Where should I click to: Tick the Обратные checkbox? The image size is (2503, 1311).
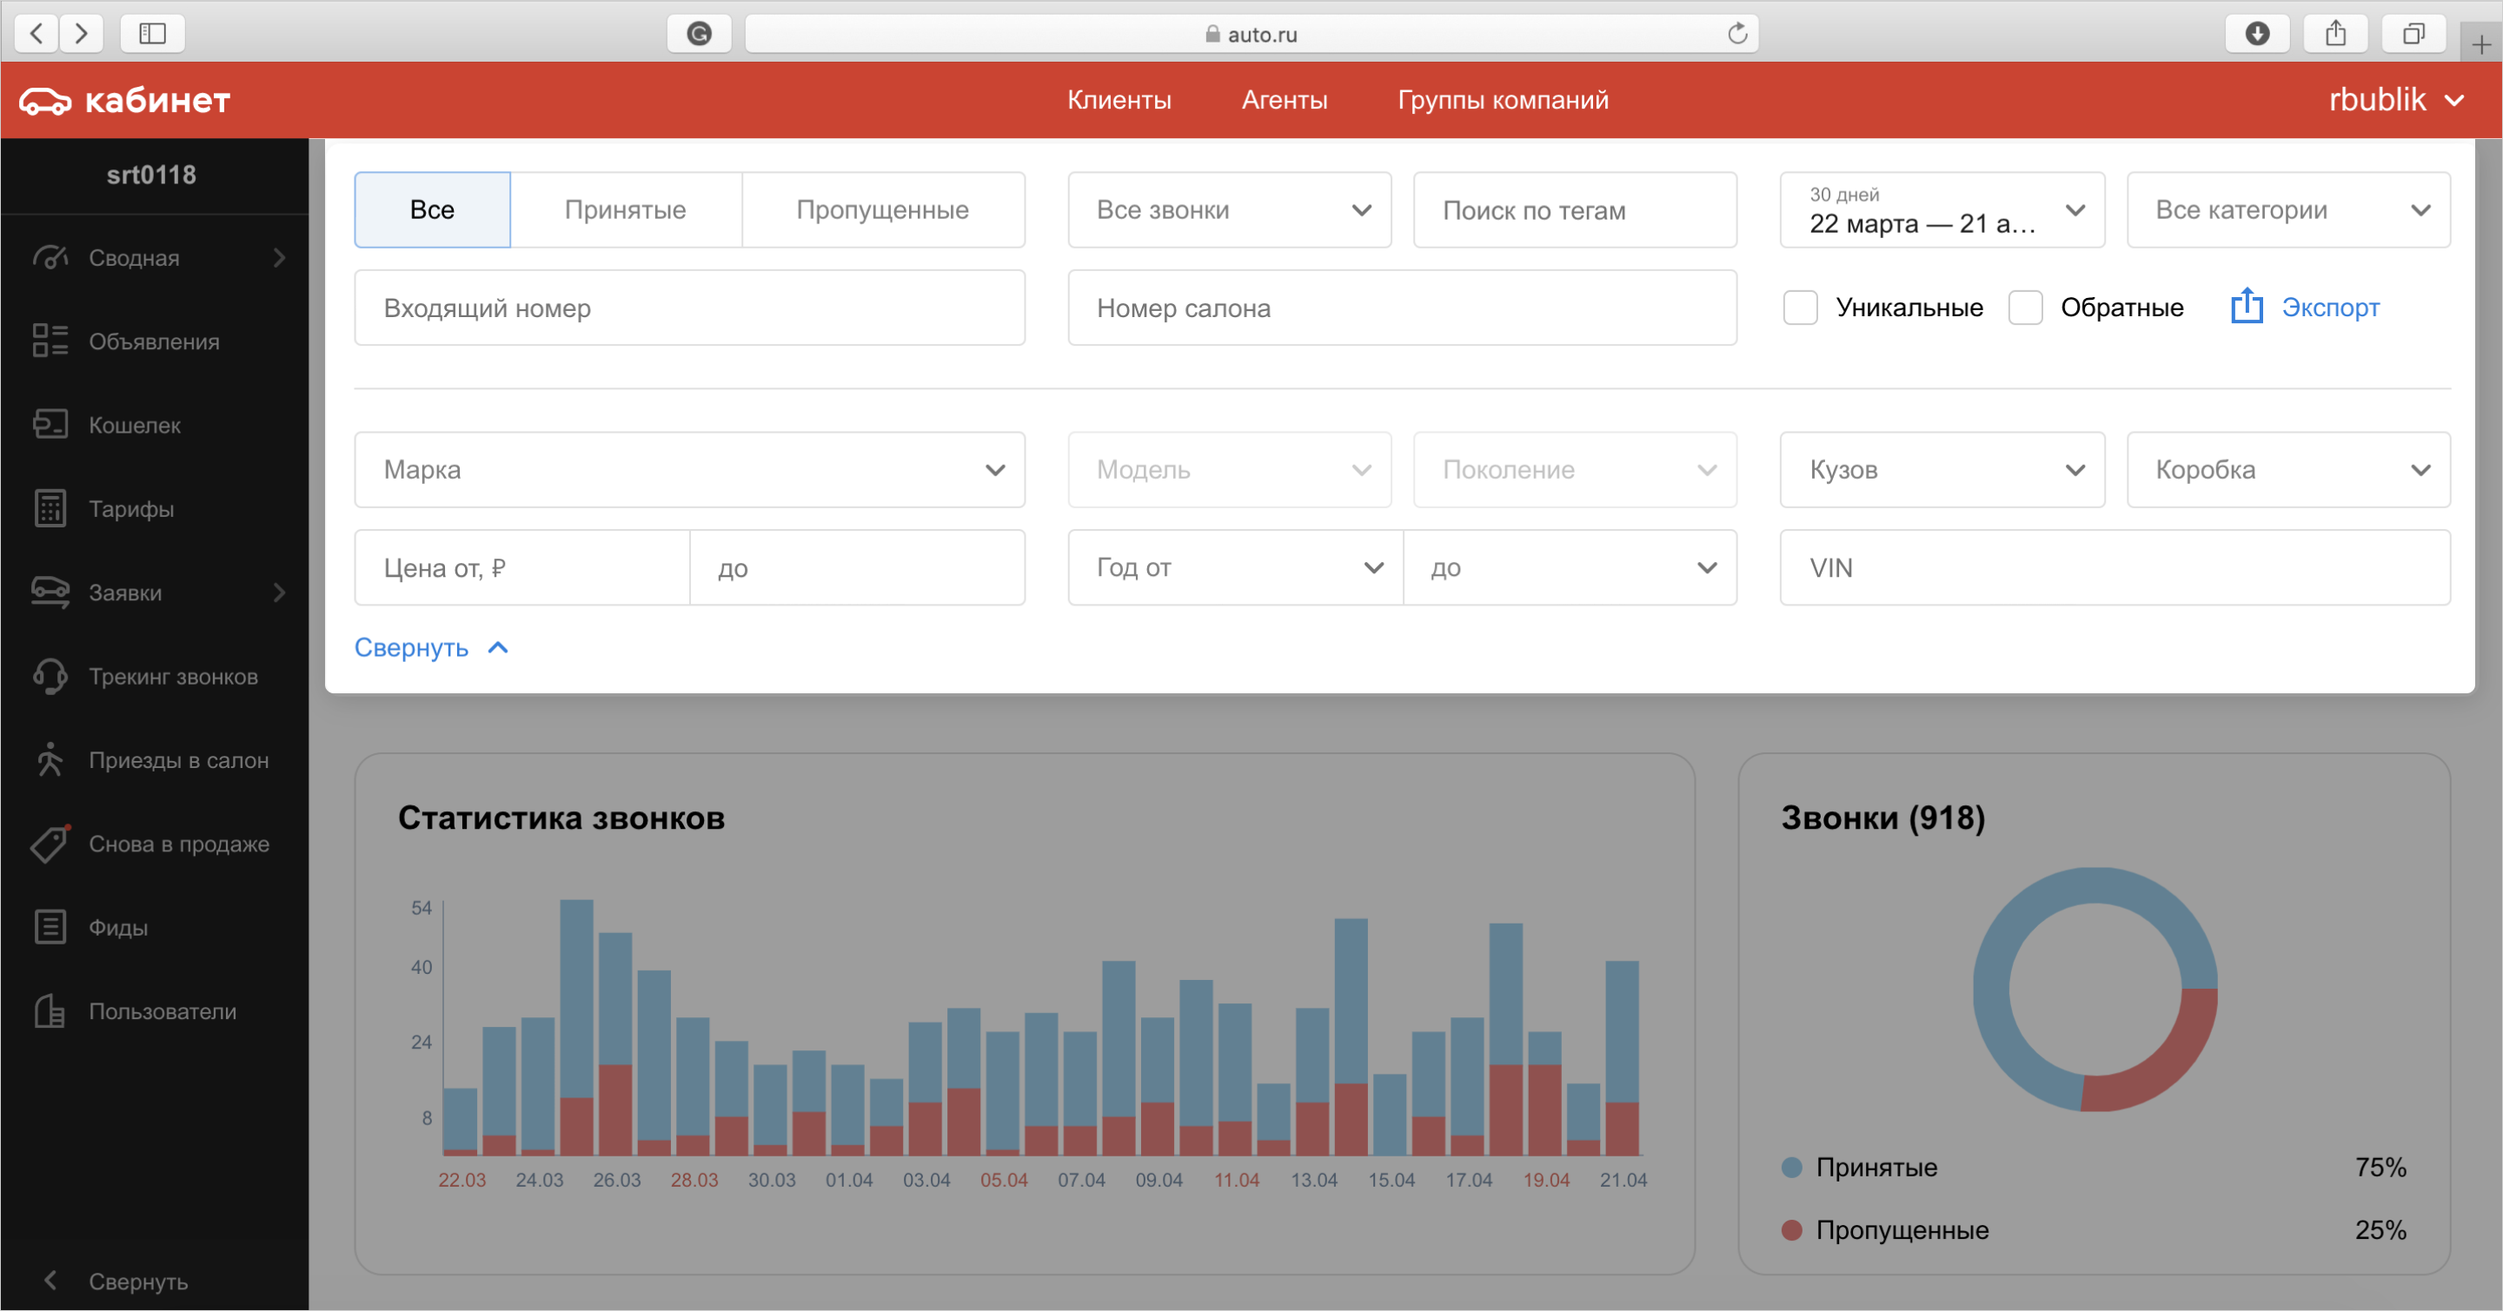coord(2025,308)
